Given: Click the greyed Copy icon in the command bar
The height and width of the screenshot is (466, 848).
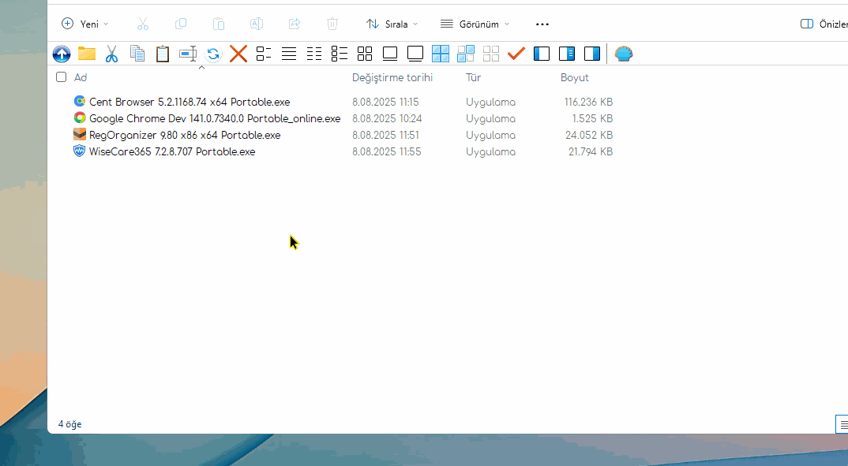Looking at the screenshot, I should point(181,24).
